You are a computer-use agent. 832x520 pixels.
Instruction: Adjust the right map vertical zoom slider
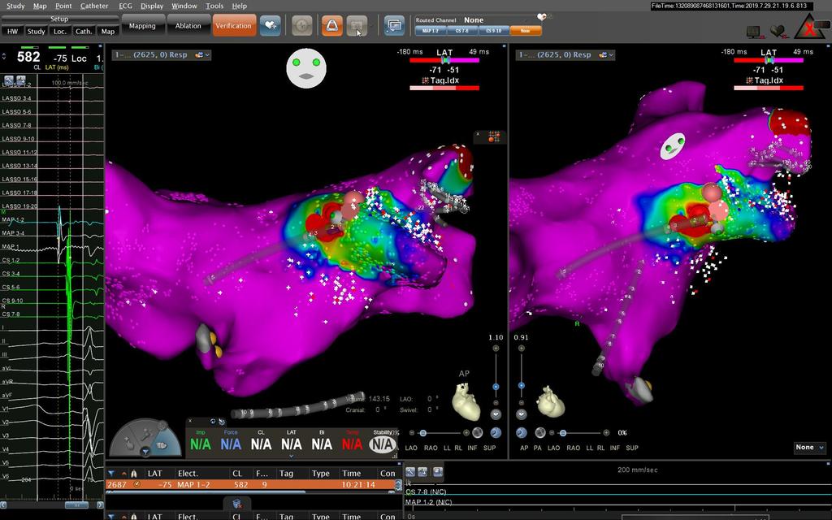tap(522, 385)
